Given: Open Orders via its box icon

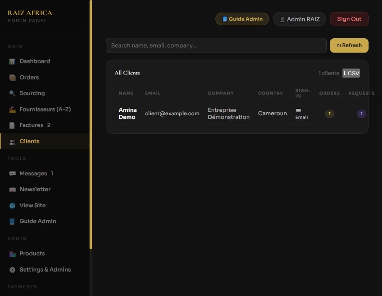Looking at the screenshot, I should (x=12, y=78).
